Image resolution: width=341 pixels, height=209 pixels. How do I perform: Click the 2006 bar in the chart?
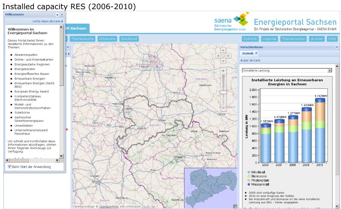[266, 143]
